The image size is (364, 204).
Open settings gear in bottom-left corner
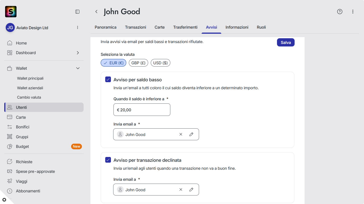[4, 200]
